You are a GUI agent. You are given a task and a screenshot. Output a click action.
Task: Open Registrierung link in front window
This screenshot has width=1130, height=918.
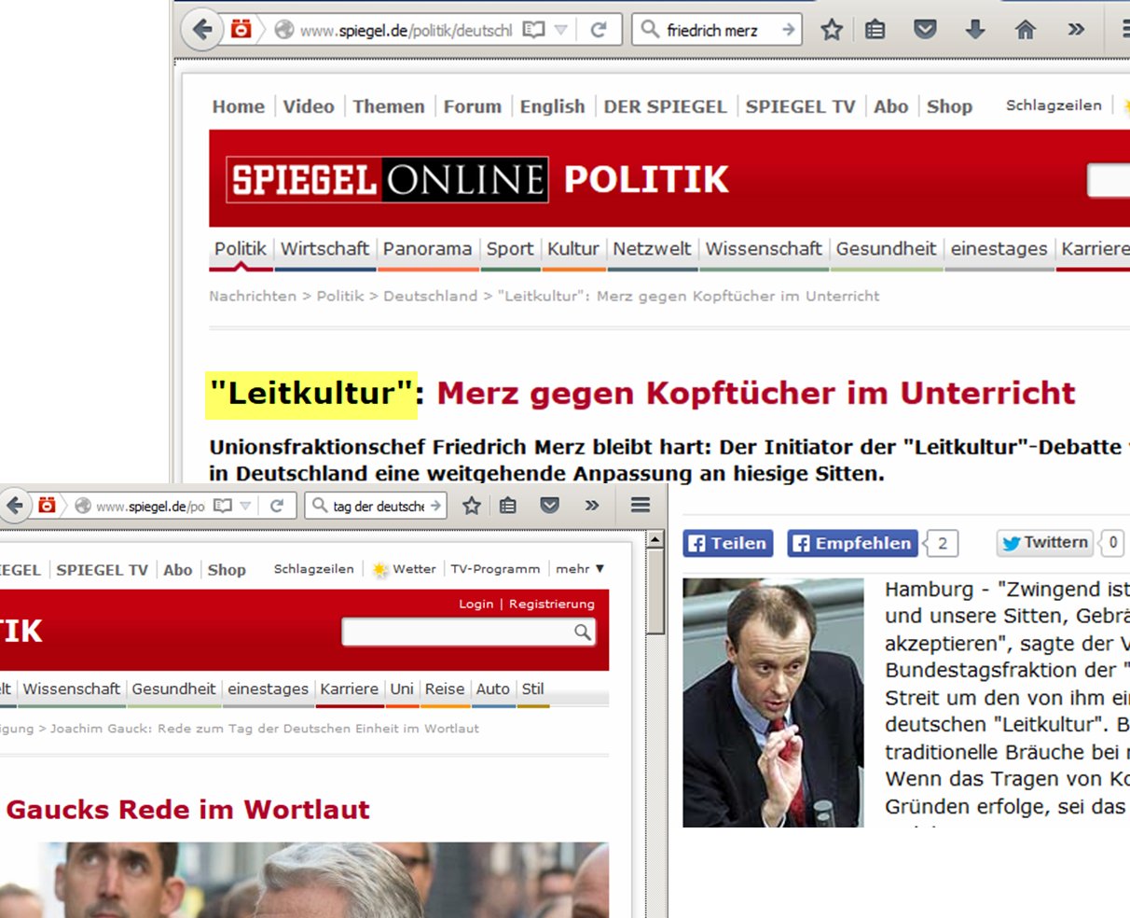point(551,604)
